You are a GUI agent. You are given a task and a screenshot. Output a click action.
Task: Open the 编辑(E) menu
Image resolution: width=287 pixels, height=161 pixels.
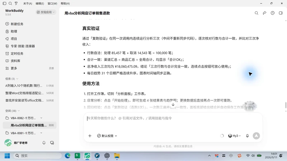[40, 4]
